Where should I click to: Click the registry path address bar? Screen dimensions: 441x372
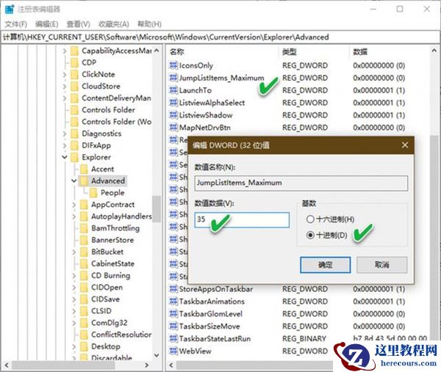[x=220, y=37]
